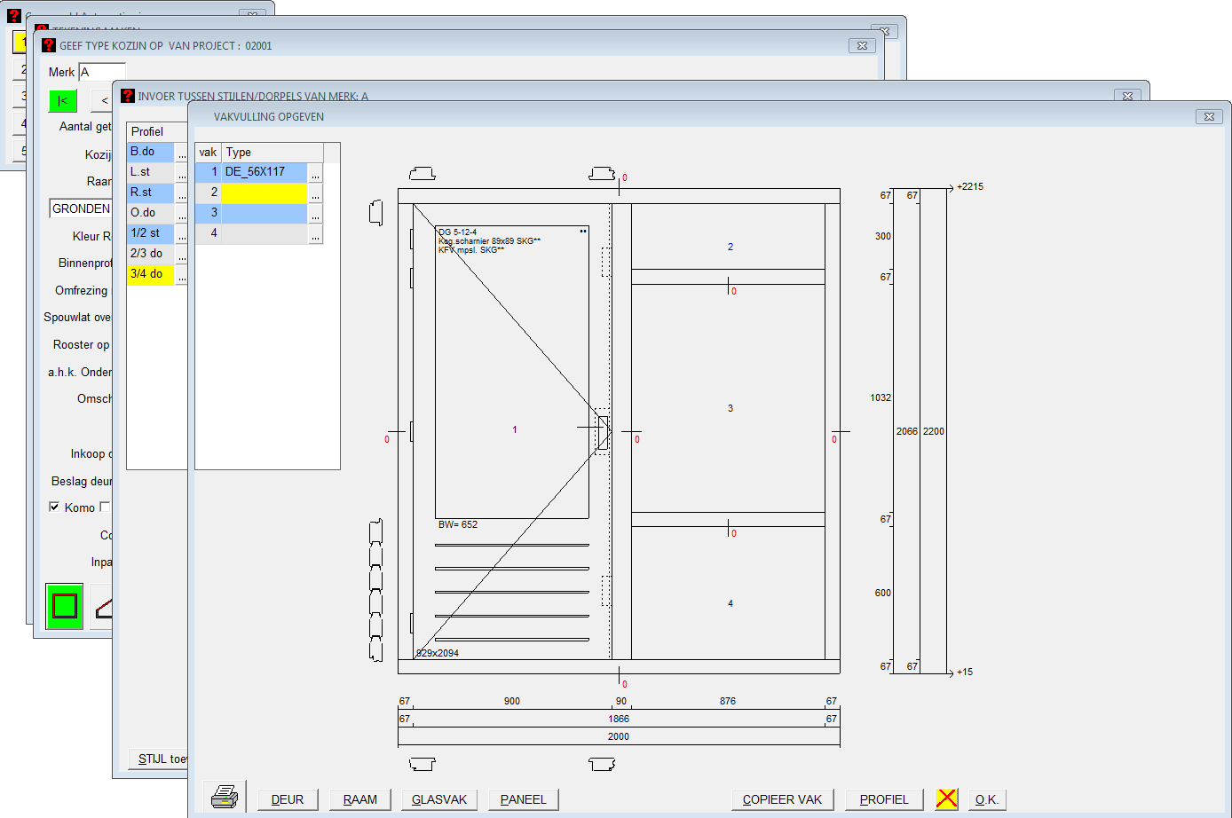The width and height of the screenshot is (1232, 818).
Task: Click the red X cancel icon
Action: pyautogui.click(x=946, y=798)
